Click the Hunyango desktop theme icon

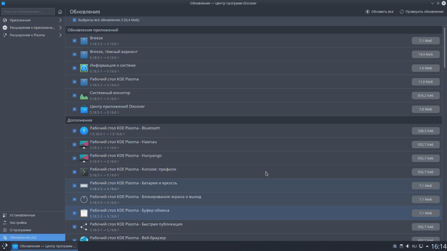(x=84, y=158)
